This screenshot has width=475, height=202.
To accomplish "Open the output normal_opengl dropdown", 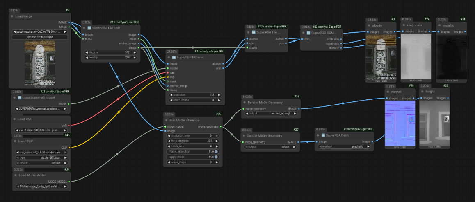I will pos(270,114).
